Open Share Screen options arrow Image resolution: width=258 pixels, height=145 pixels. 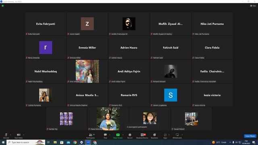[x=123, y=135]
